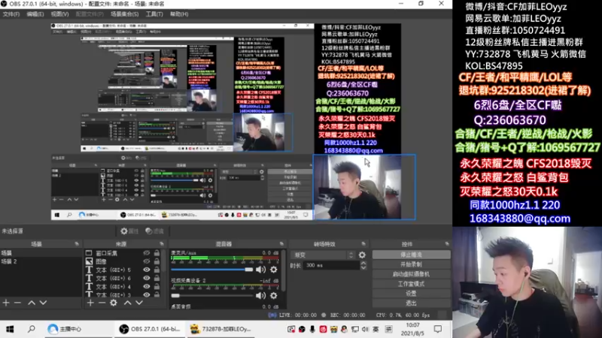Remove selected source with minus icon
The height and width of the screenshot is (338, 602).
tap(102, 303)
